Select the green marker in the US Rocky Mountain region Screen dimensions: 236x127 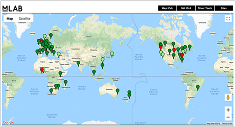[x=170, y=52]
